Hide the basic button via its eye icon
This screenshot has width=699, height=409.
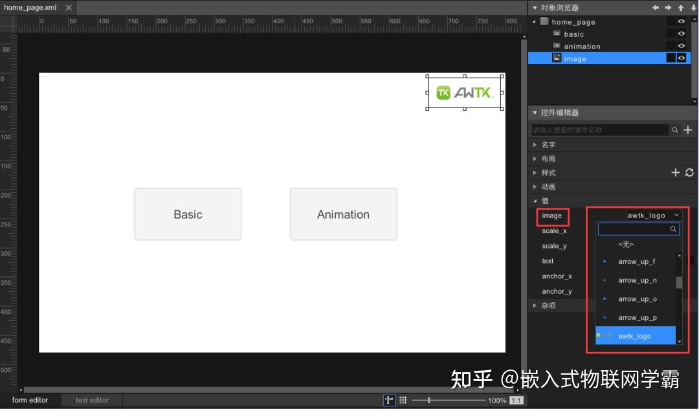coord(681,34)
